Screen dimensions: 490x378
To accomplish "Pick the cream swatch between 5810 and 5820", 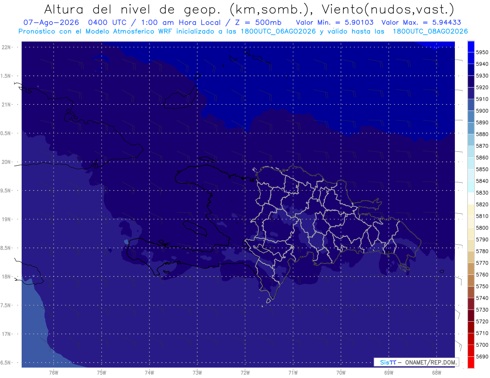I will pyautogui.click(x=471, y=210).
